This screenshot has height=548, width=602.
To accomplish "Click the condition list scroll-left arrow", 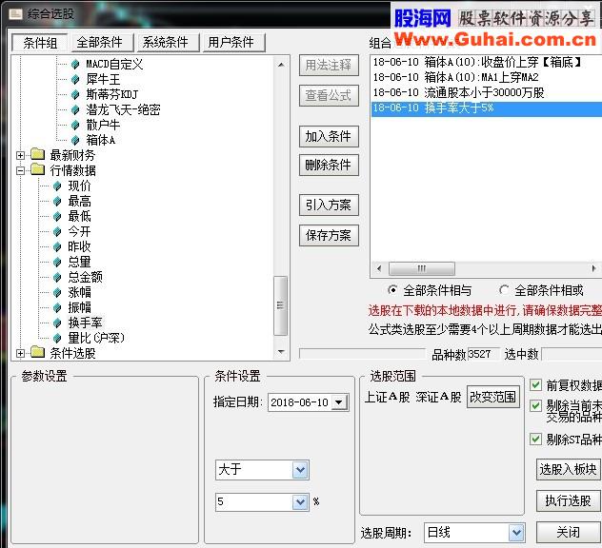I will (379, 268).
